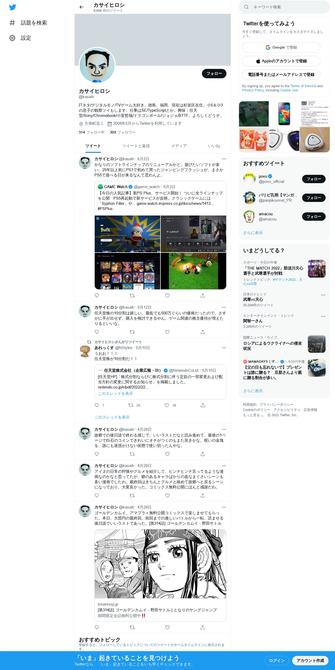Share the あれっくす tweet

tap(203, 405)
